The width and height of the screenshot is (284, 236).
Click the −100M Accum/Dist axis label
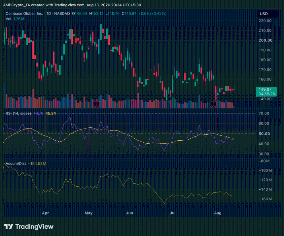[265, 170]
